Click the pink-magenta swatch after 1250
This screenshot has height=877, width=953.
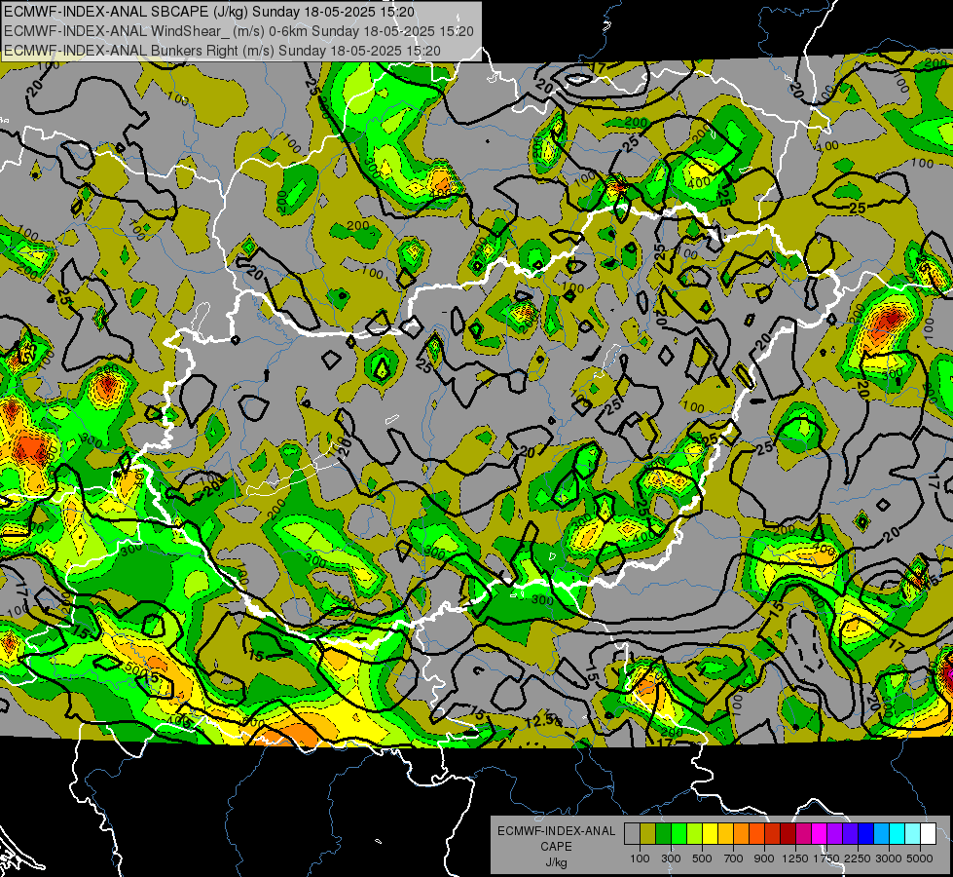coord(804,834)
